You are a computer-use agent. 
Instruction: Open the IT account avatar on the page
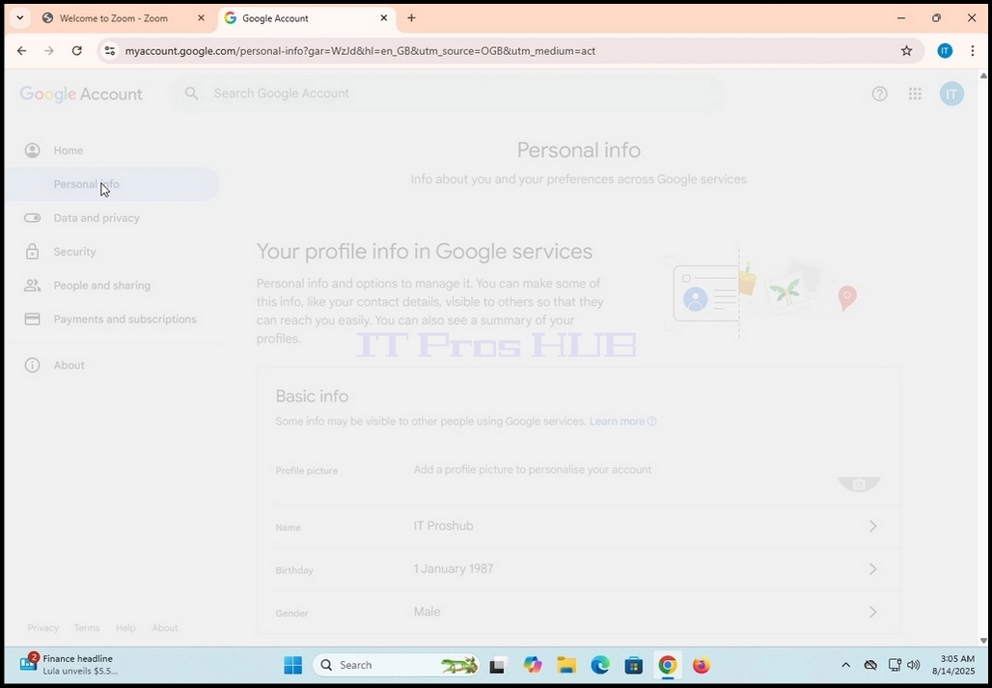click(951, 94)
